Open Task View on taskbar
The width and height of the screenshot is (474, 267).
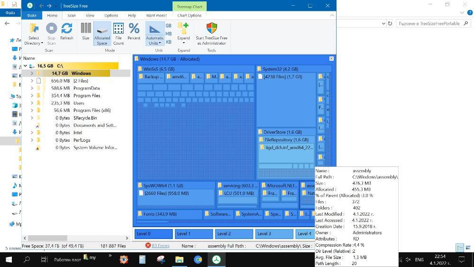tap(44, 259)
